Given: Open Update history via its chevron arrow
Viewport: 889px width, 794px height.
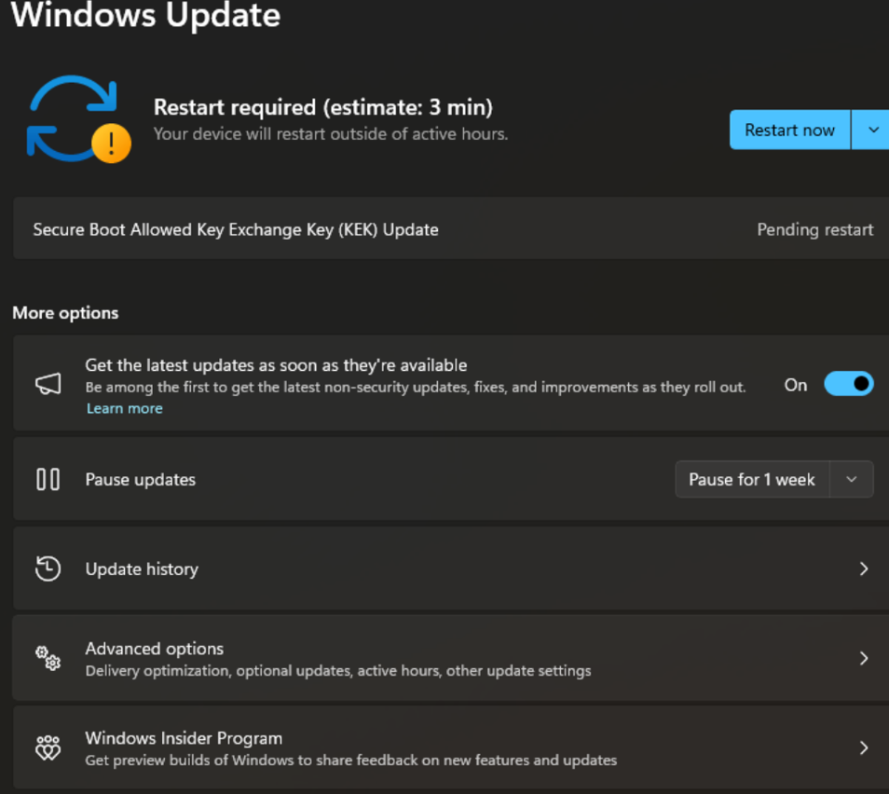Looking at the screenshot, I should tap(864, 568).
